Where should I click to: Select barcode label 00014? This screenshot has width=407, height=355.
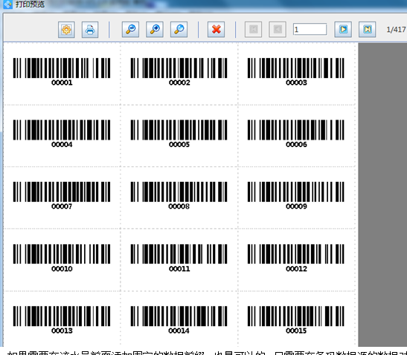179,320
